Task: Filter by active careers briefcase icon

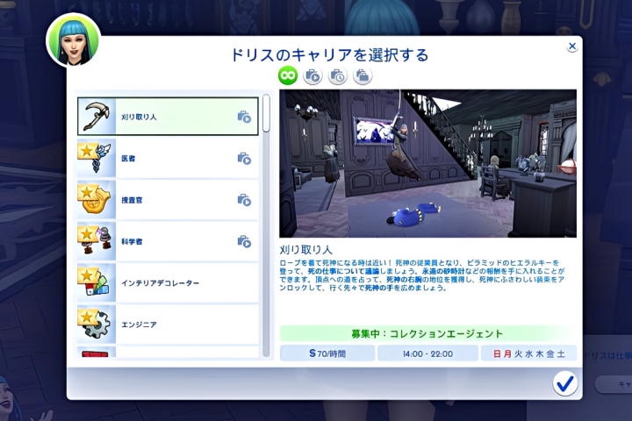Action: [312, 75]
